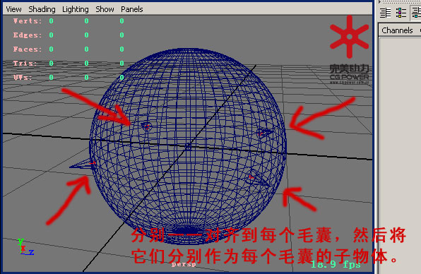Open the Show menu

coord(105,9)
